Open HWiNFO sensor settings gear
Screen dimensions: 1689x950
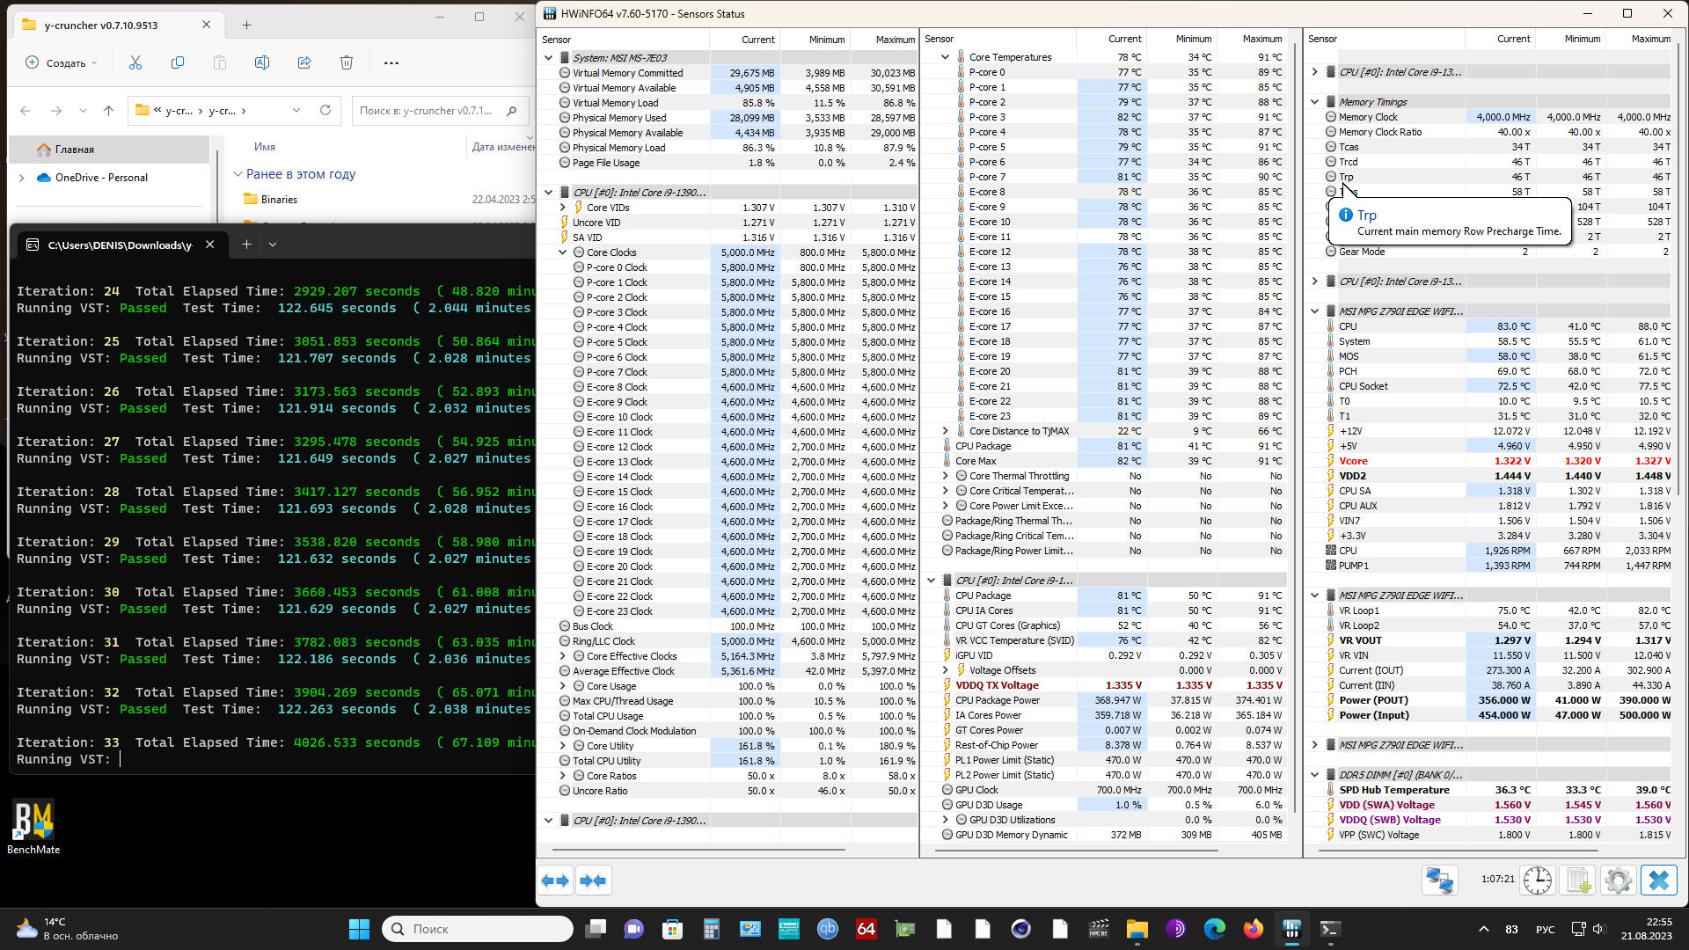pyautogui.click(x=1618, y=881)
